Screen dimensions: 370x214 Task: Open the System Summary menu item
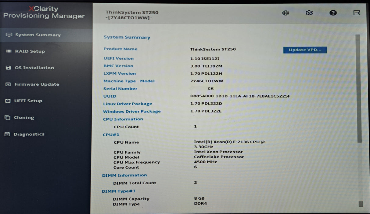point(46,35)
